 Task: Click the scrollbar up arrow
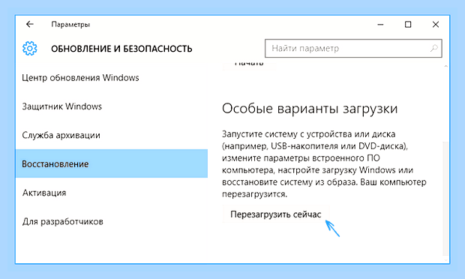click(x=445, y=67)
